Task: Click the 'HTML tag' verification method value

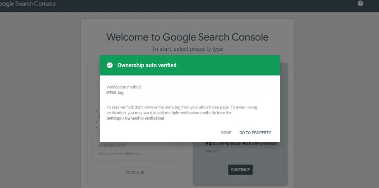Action: tap(115, 93)
